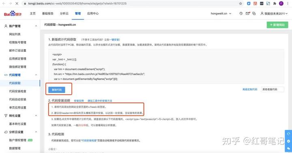
Task: Stop page loading with X icon
Action: coord(17,4)
